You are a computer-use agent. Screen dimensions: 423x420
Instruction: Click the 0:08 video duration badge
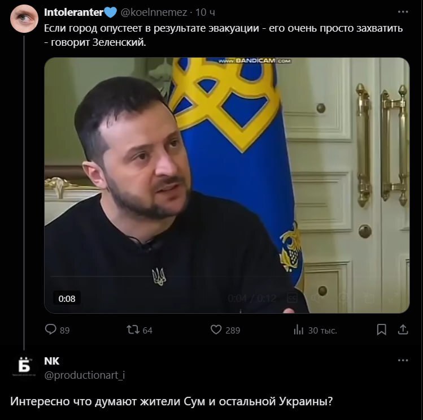(x=67, y=298)
